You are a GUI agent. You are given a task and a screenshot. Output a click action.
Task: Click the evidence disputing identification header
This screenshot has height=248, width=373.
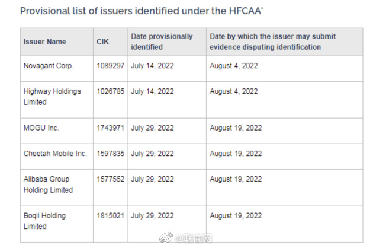(x=272, y=42)
